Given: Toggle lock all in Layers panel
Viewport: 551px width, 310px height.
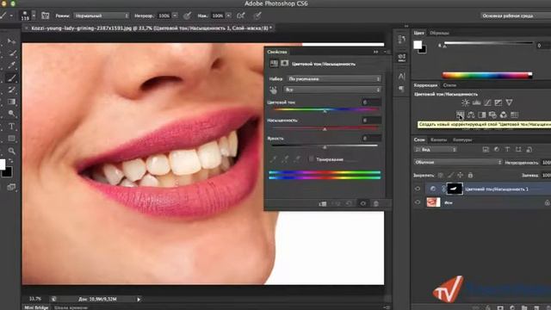Looking at the screenshot, I should pyautogui.click(x=471, y=175).
